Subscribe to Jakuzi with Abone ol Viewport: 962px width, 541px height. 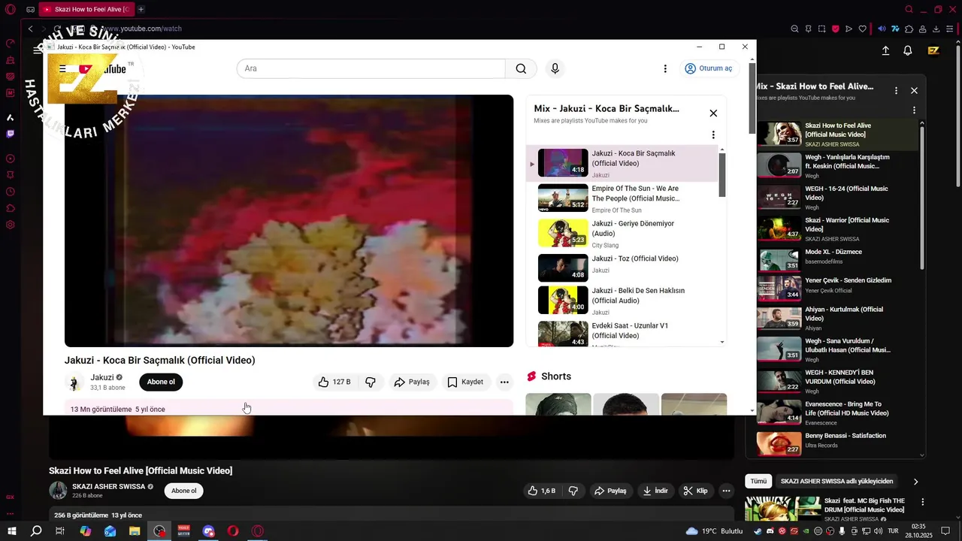(x=161, y=382)
